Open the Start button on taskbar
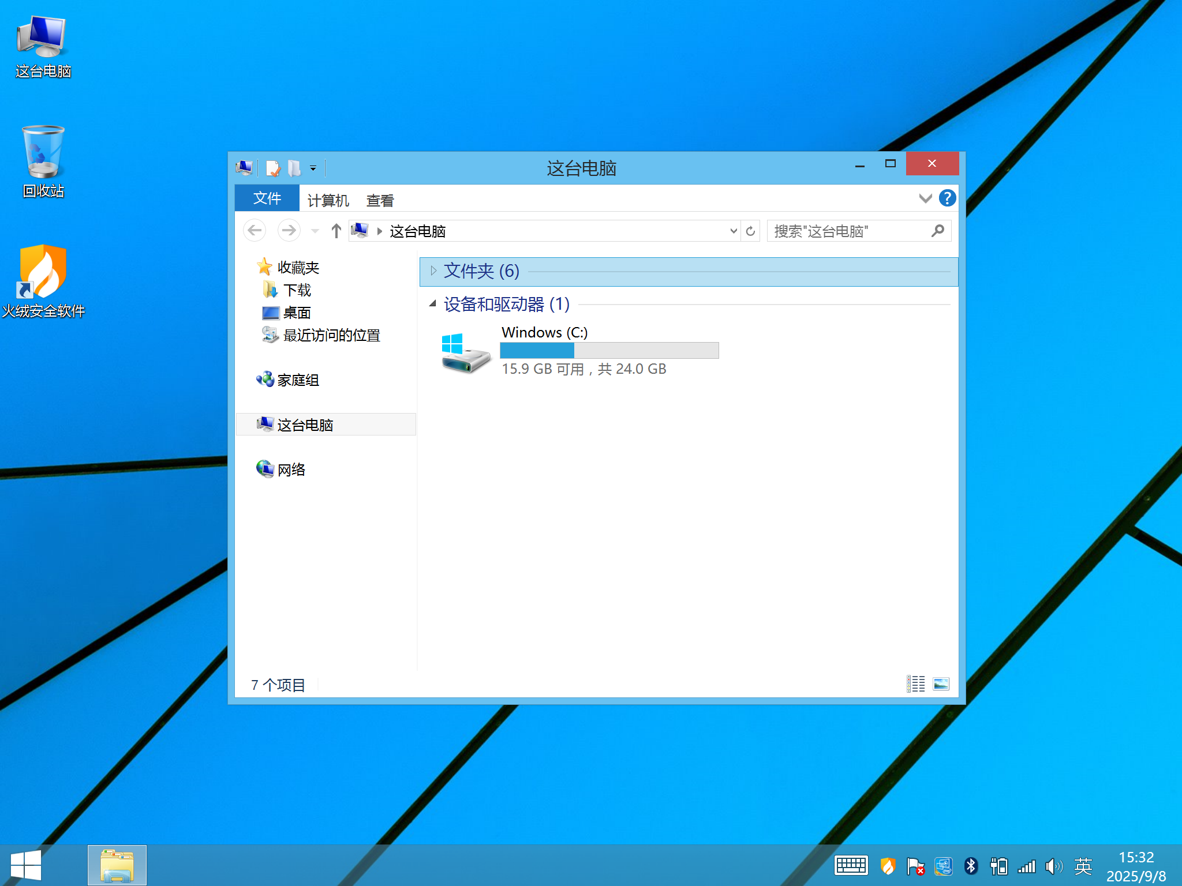 tap(25, 865)
